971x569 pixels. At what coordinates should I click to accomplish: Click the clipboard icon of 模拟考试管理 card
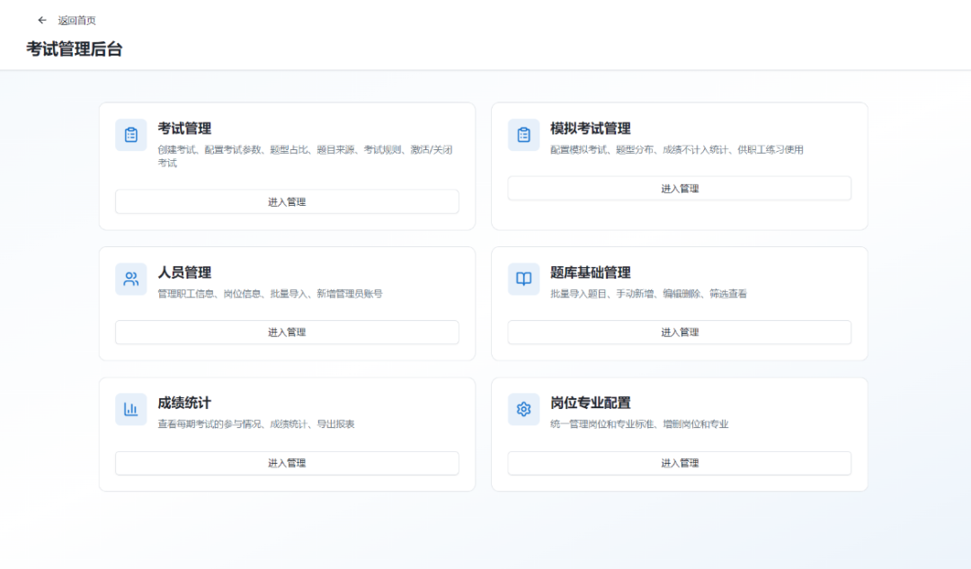pos(524,135)
